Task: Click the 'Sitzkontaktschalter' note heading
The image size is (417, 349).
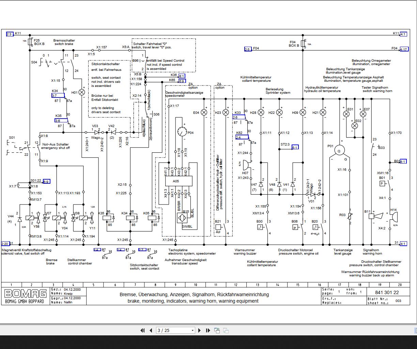Action: pos(105,64)
